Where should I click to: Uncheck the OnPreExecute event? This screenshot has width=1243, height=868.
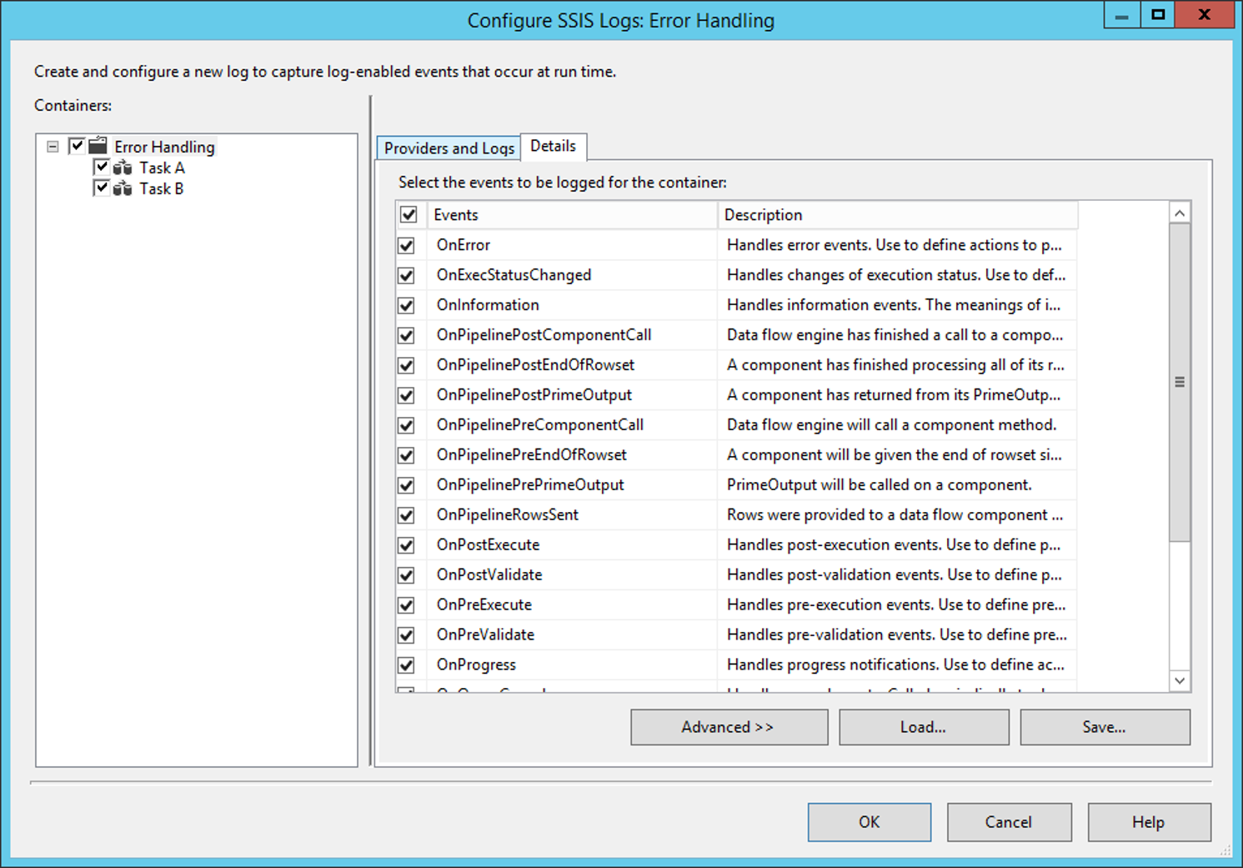tap(406, 605)
